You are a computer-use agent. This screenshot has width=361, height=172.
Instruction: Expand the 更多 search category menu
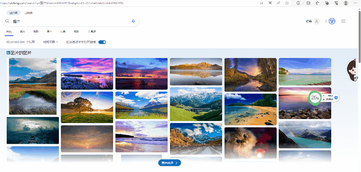coord(92,32)
